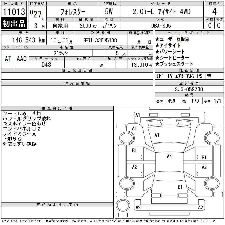Image resolution: width=225 pixels, height=225 pixels.
Task: Select the 事務局よりご案内 header
Action: [57, 205]
